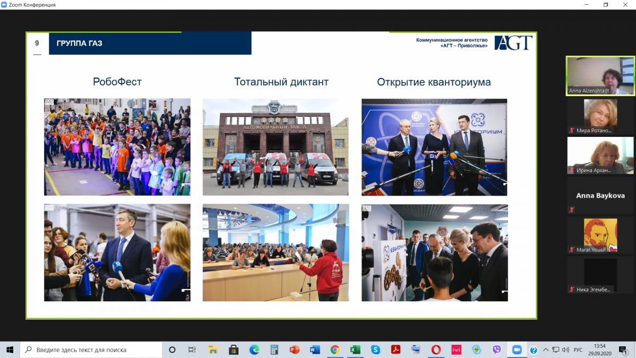The height and width of the screenshot is (358, 636).
Task: Expand hidden system tray icons
Action: click(x=545, y=350)
